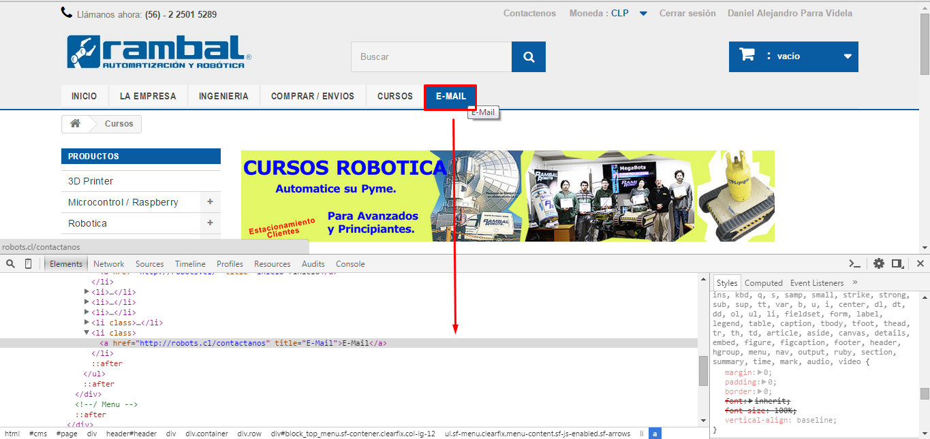Switch to the Audits tab
The image size is (930, 439).
click(313, 264)
